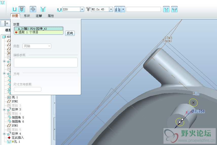Open the ISO thread standard dropdown
The image size is (217, 145).
(x=82, y=9)
